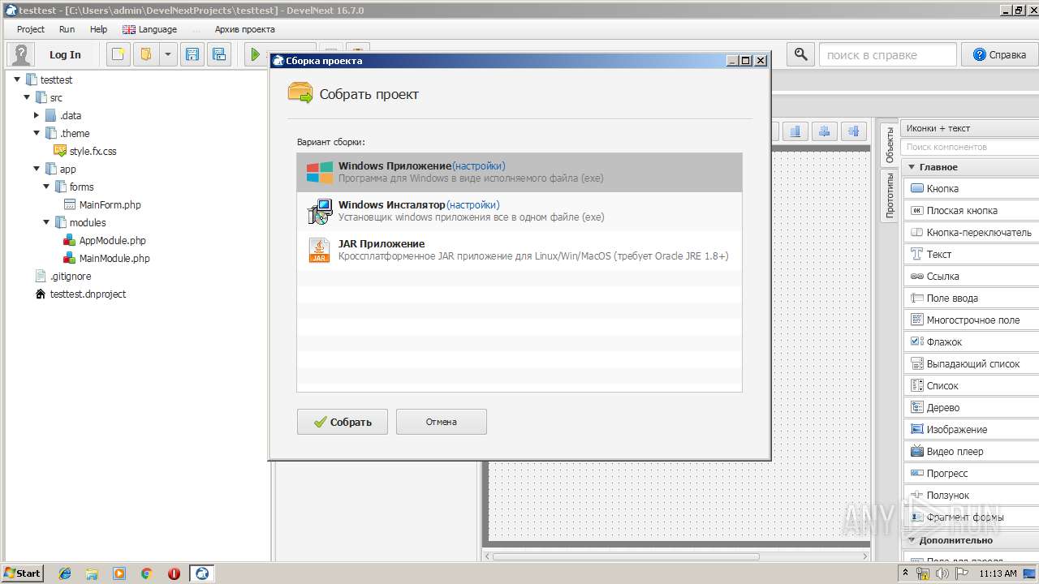Pick the Поле ввода component
This screenshot has height=584, width=1039.
tap(972, 298)
